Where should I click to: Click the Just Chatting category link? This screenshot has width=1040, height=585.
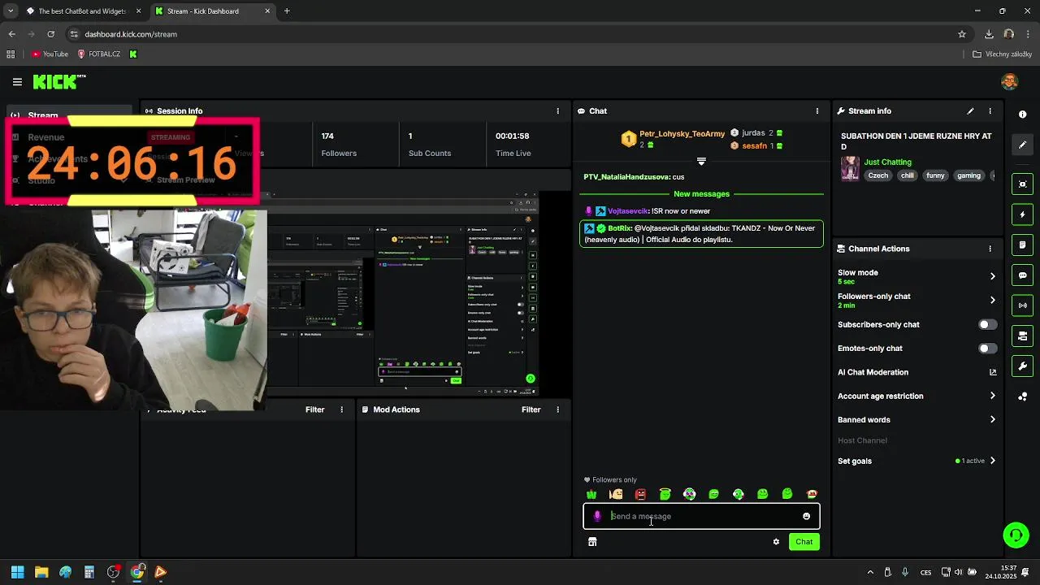click(x=887, y=162)
